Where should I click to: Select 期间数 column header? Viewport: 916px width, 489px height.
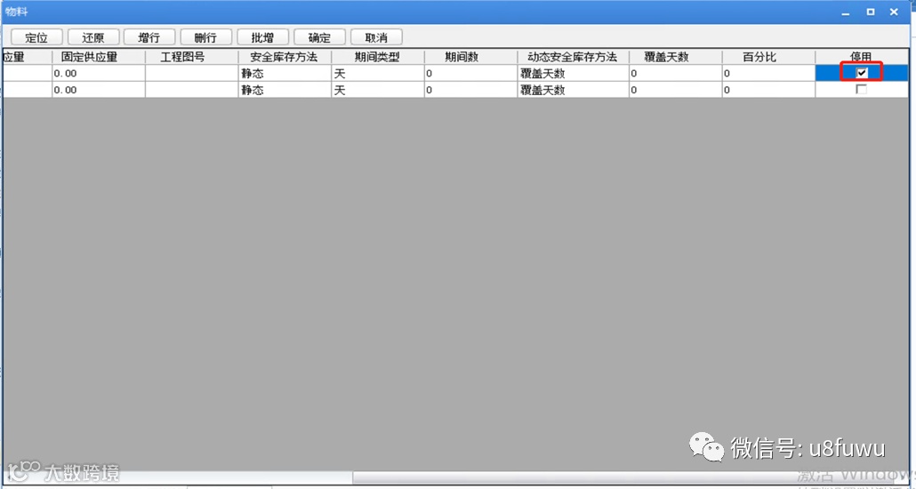[x=470, y=57]
